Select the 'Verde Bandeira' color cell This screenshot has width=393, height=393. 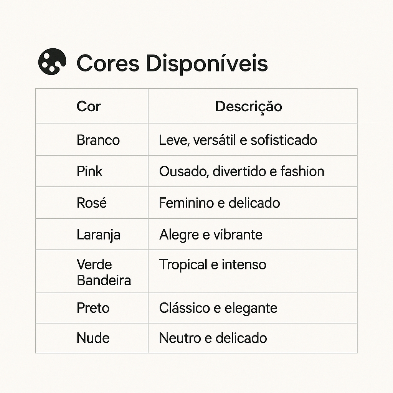pyautogui.click(x=104, y=272)
